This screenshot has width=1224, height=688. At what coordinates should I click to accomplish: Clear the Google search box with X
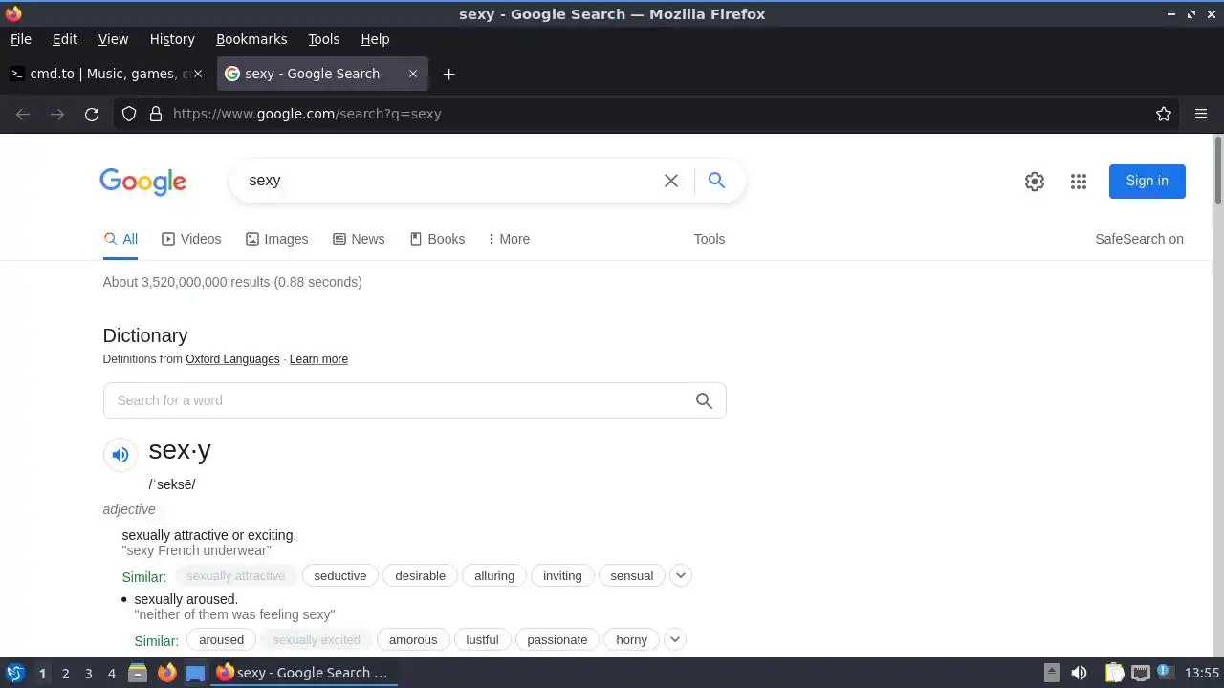[671, 181]
